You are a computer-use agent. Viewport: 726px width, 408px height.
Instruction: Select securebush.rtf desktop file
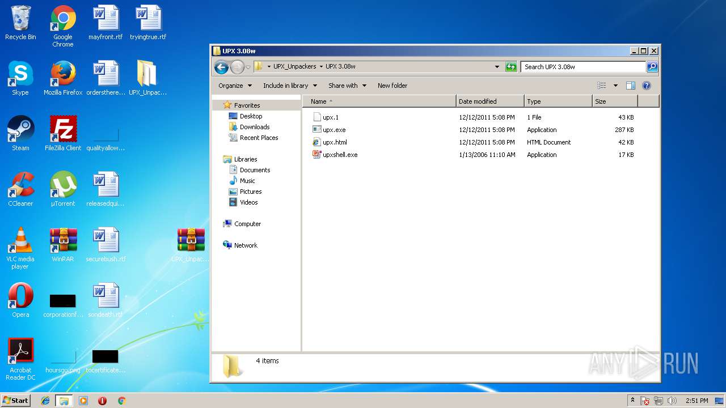[105, 245]
